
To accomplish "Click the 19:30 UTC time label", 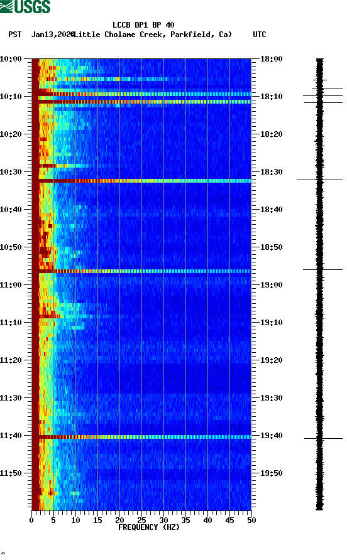I will pyautogui.click(x=272, y=398).
